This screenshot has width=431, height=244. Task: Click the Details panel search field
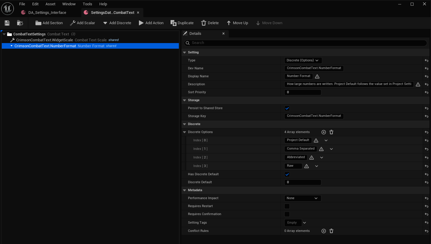click(306, 43)
